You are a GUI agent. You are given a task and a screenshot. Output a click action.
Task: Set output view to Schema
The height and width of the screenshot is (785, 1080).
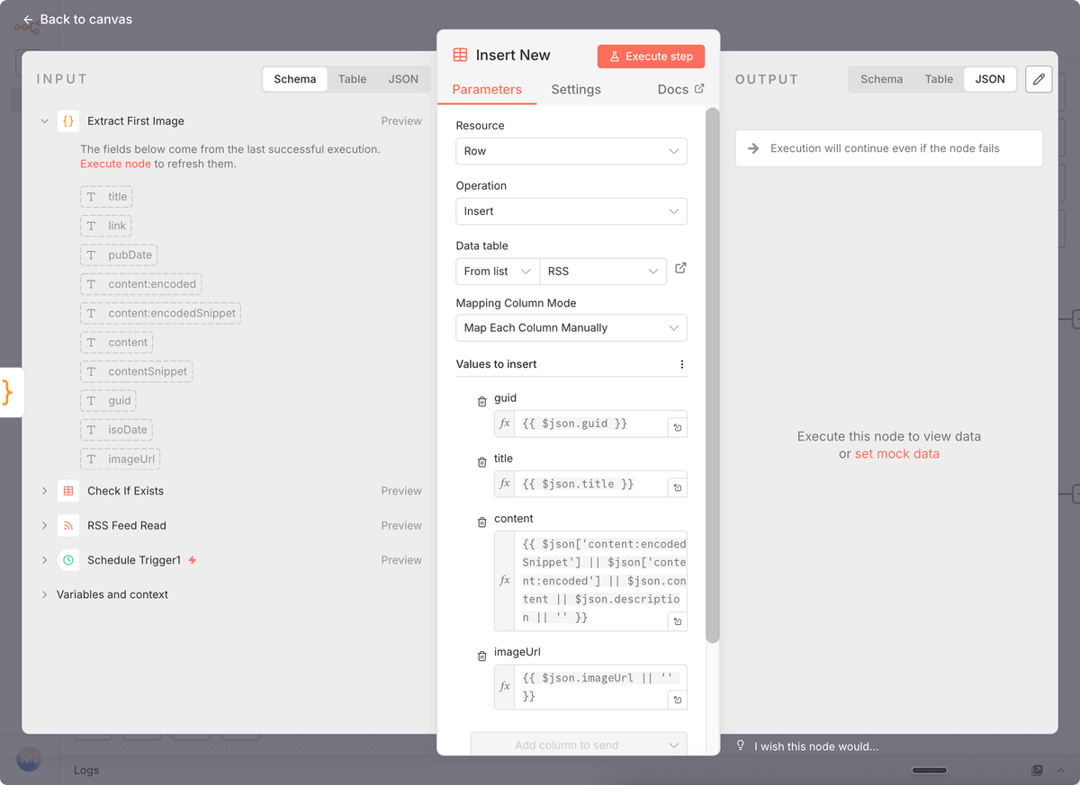pyautogui.click(x=881, y=79)
